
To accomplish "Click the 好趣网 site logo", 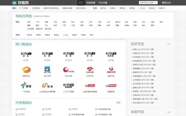I will 20,3.
